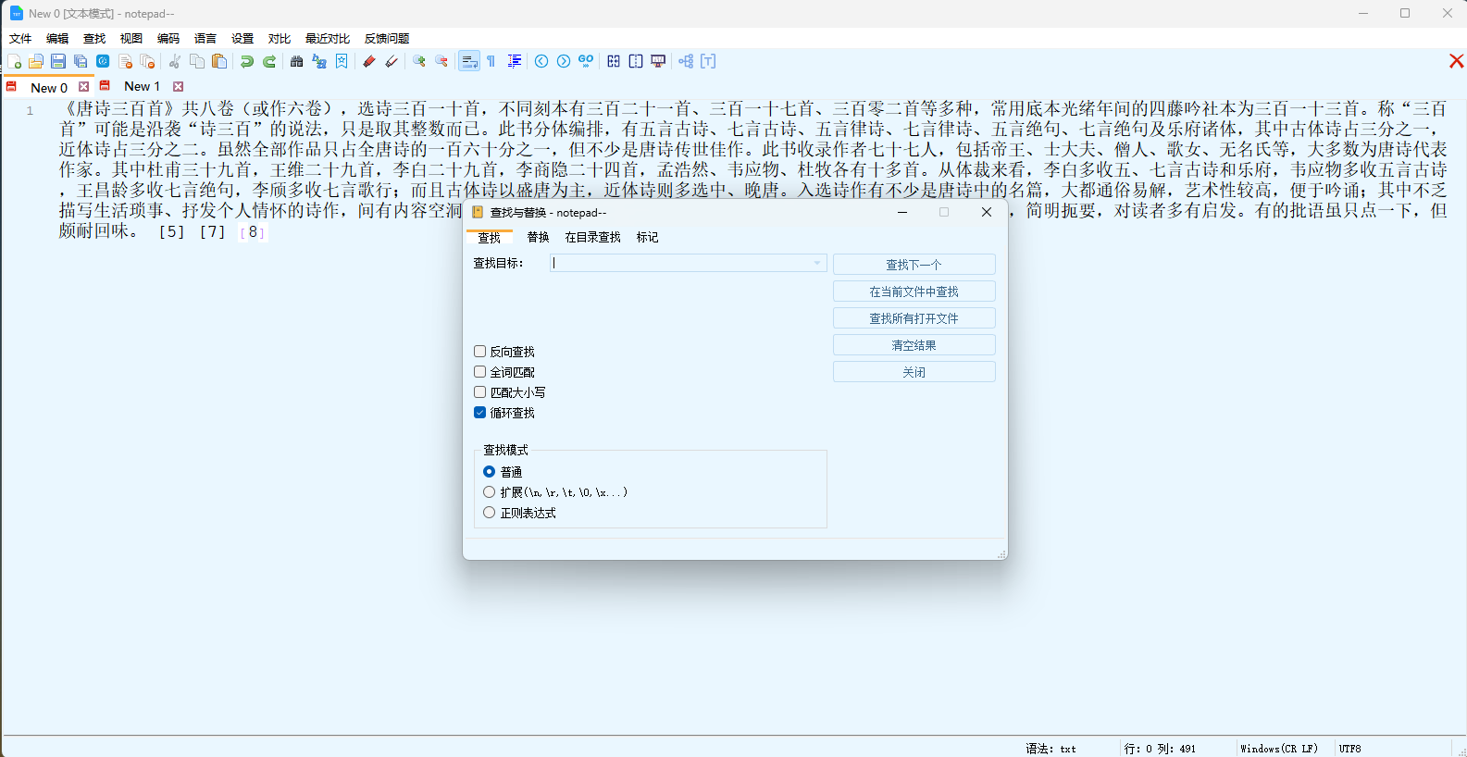The height and width of the screenshot is (757, 1467).
Task: Click the copy icon in toolbar
Action: click(197, 61)
